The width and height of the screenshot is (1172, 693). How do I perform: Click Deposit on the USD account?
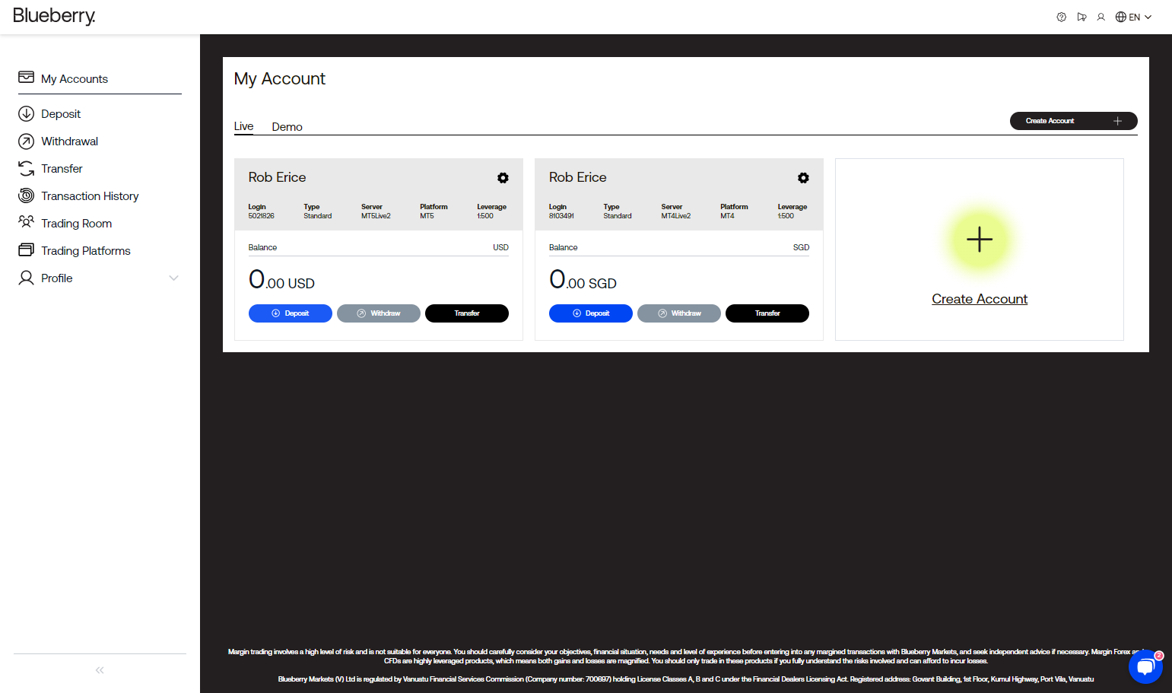[291, 313]
